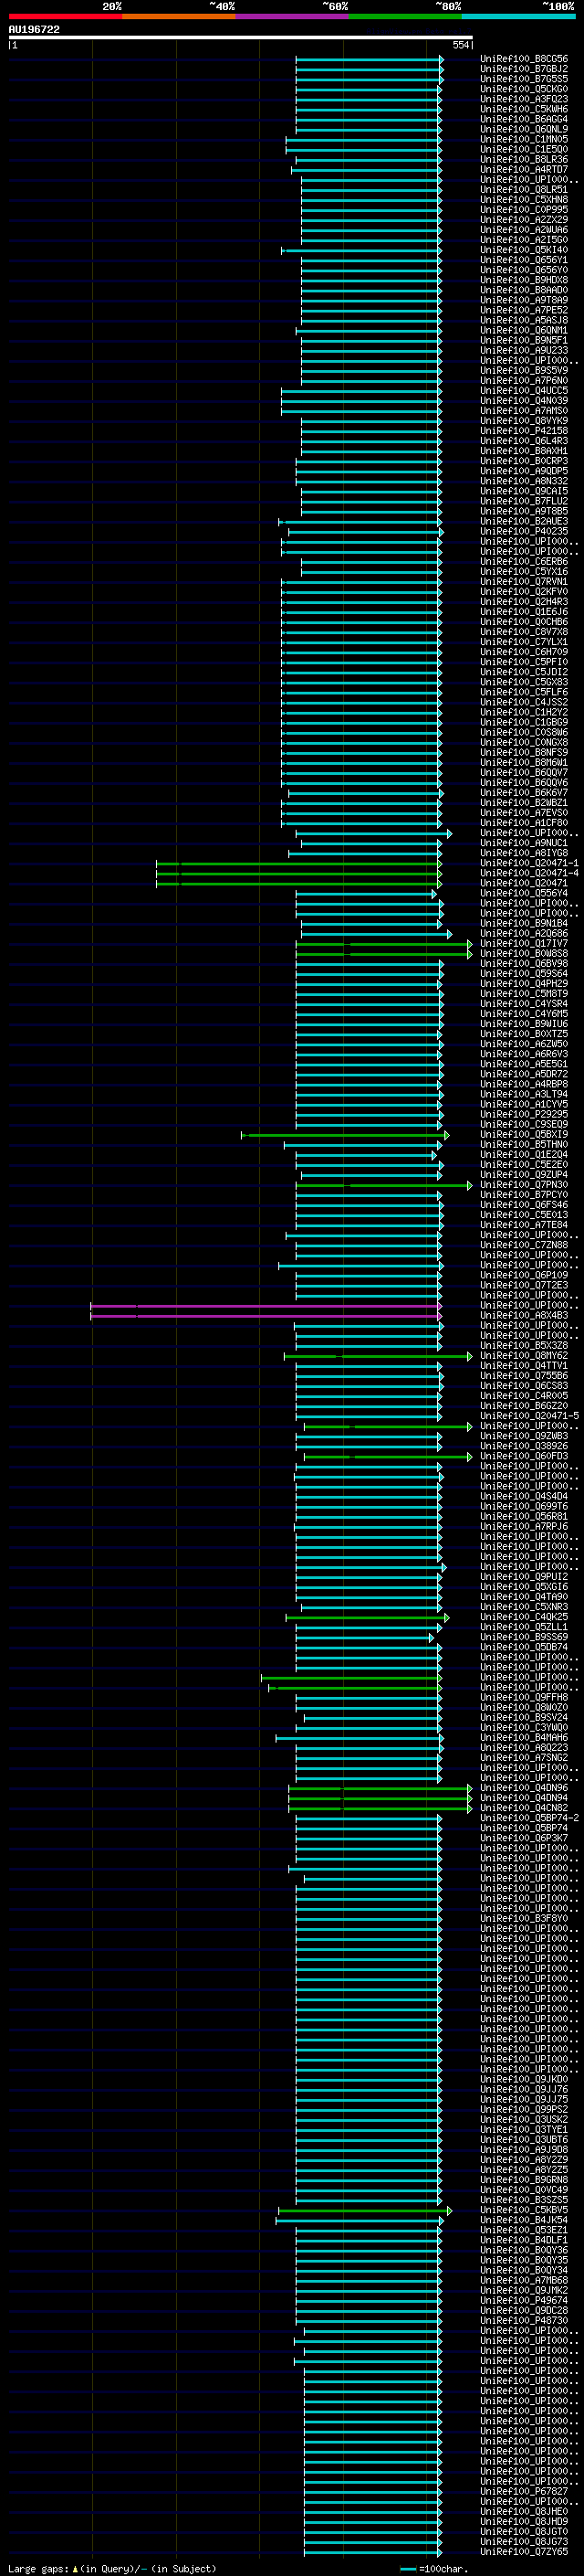This screenshot has height=2576, width=584.
Task: Select label UniRef100_Q556Y4
Action: 523,893
